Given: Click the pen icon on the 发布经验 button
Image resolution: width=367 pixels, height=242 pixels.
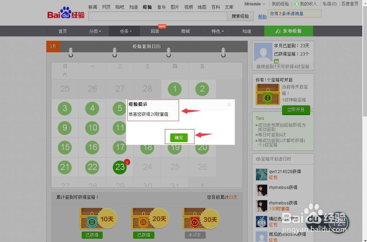Looking at the screenshot, I should (x=279, y=31).
